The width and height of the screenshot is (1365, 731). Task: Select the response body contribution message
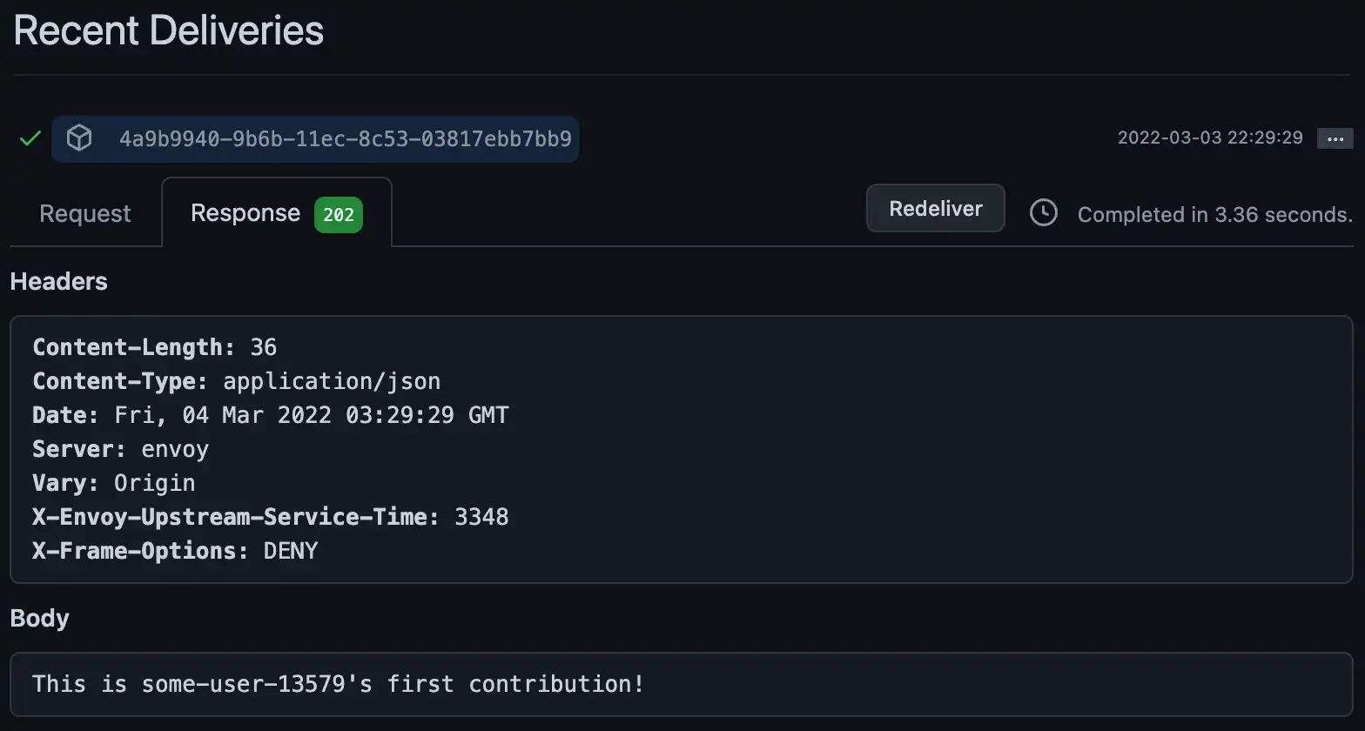click(x=338, y=684)
